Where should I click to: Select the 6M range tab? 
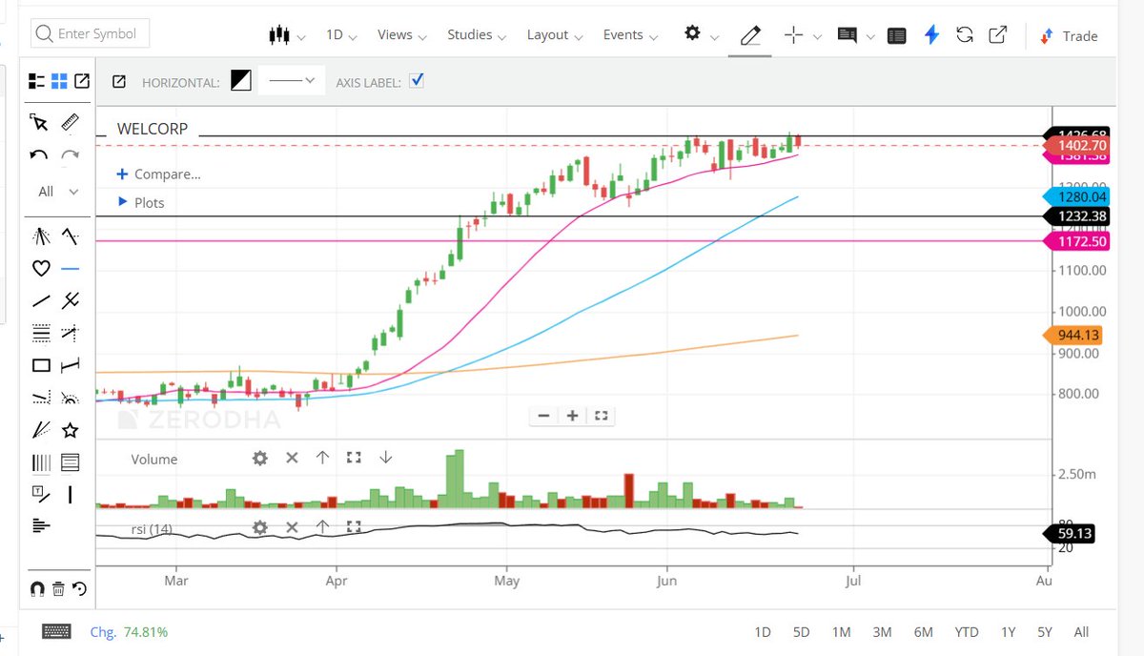923,632
